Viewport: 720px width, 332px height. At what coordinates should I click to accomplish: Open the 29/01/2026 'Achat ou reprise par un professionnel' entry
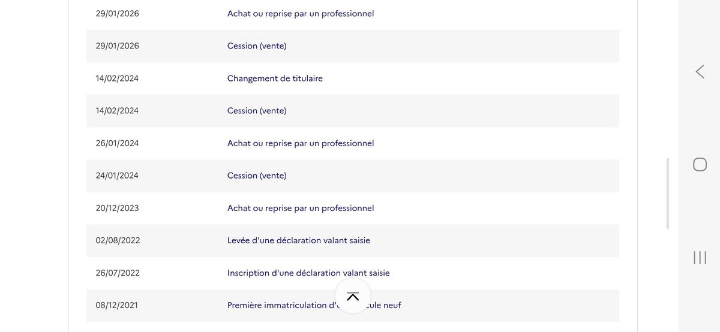[300, 13]
